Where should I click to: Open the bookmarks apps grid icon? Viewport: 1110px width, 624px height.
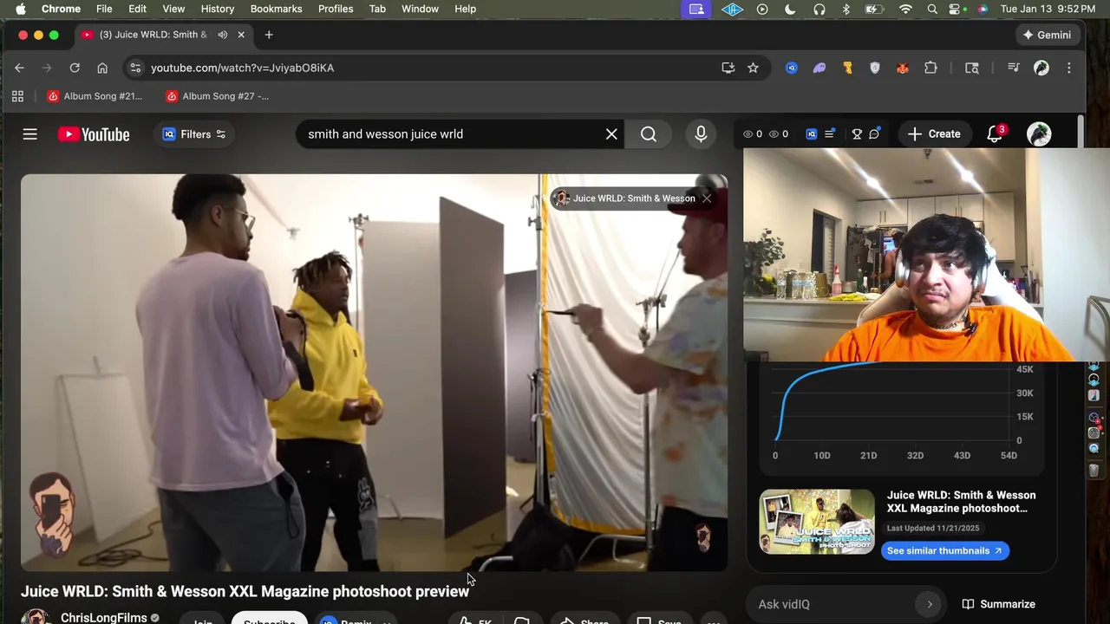pos(17,96)
